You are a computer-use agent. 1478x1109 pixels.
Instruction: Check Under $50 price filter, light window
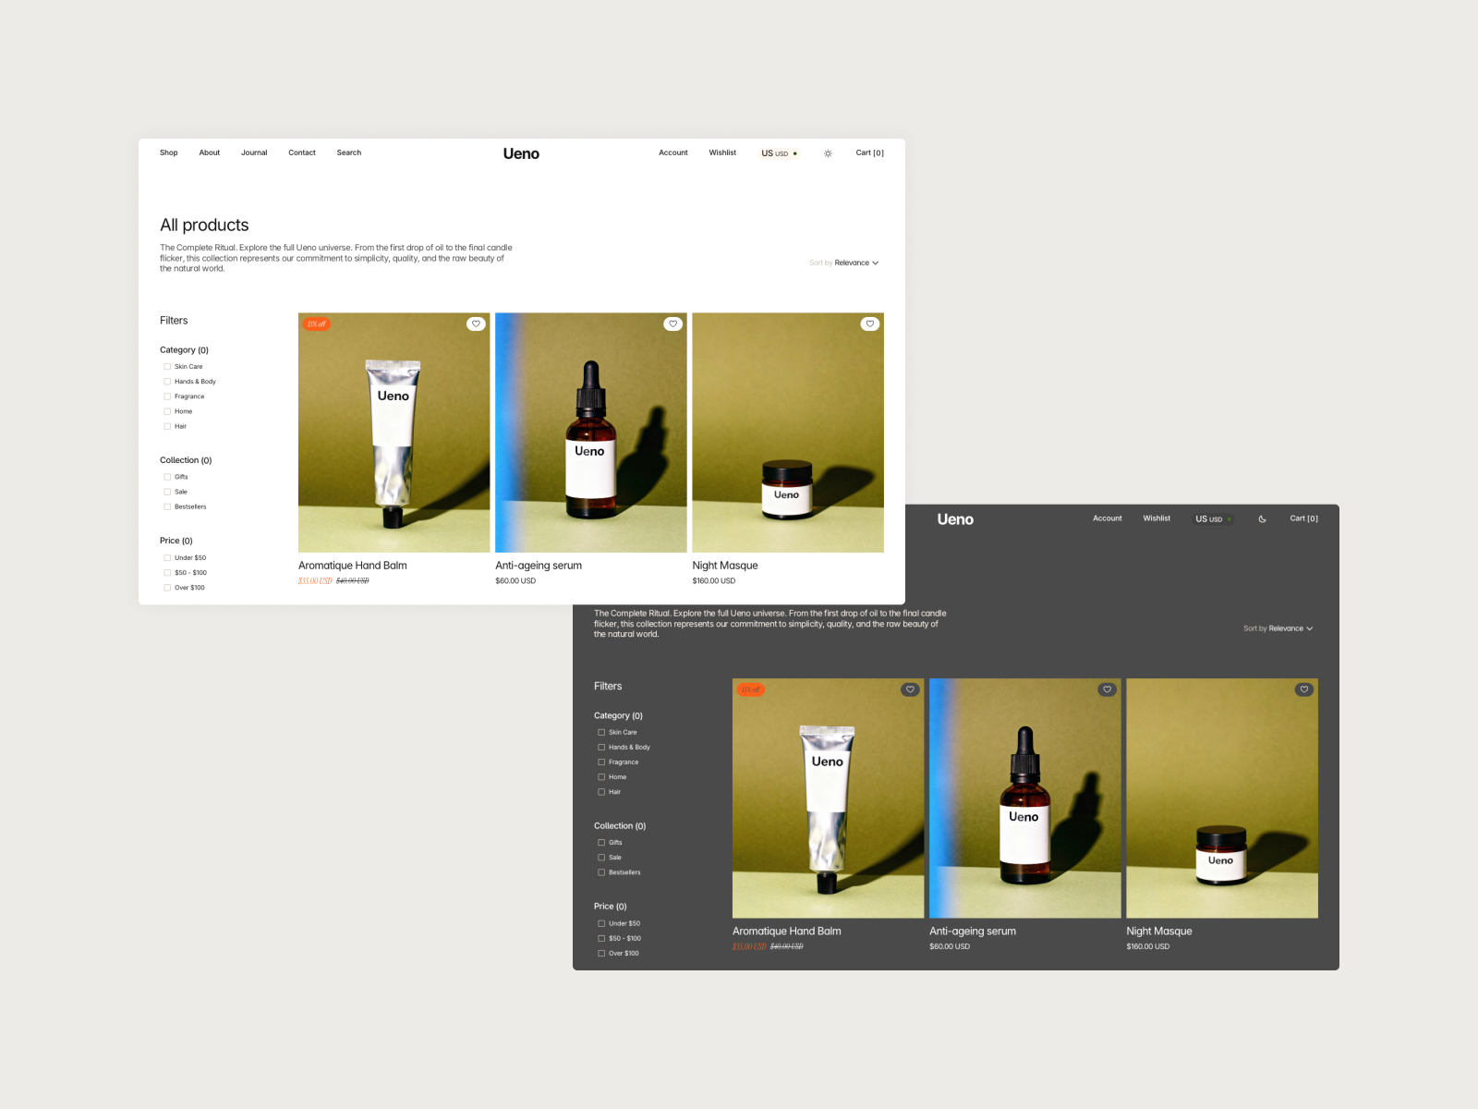167,558
